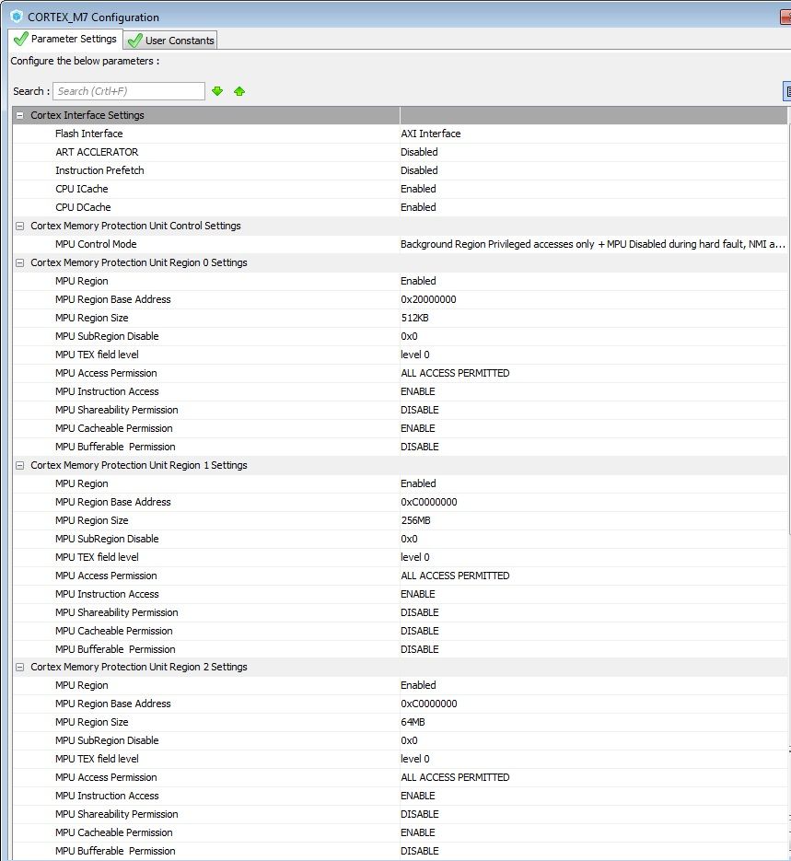Select Region 2 MPU Access Permission label

[x=106, y=777]
